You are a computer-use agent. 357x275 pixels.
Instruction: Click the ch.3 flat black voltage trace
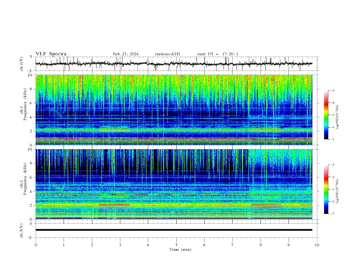tap(174, 230)
